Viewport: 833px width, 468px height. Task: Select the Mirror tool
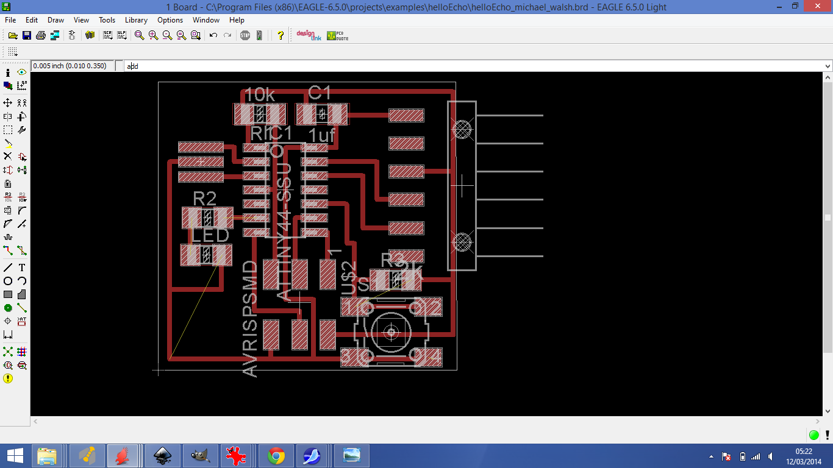(8, 116)
